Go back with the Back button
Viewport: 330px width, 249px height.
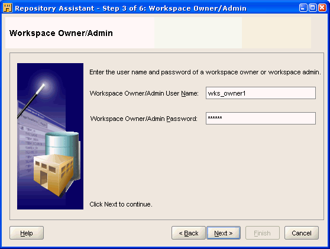[x=189, y=233]
